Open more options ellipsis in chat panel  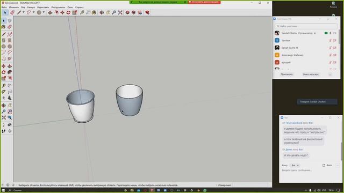tap(338, 166)
